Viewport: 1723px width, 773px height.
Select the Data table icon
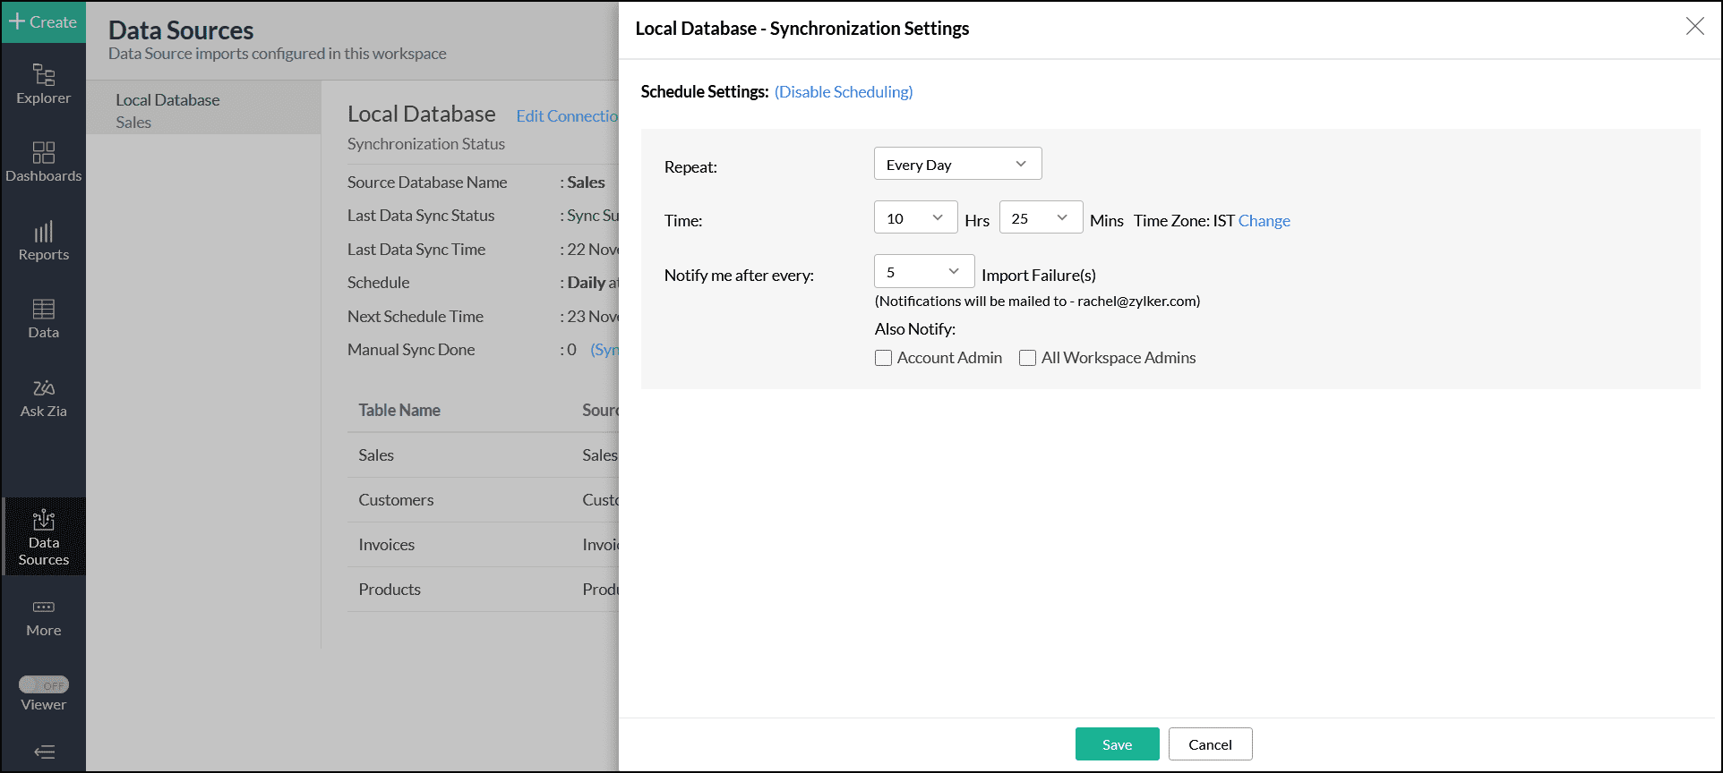click(x=43, y=319)
